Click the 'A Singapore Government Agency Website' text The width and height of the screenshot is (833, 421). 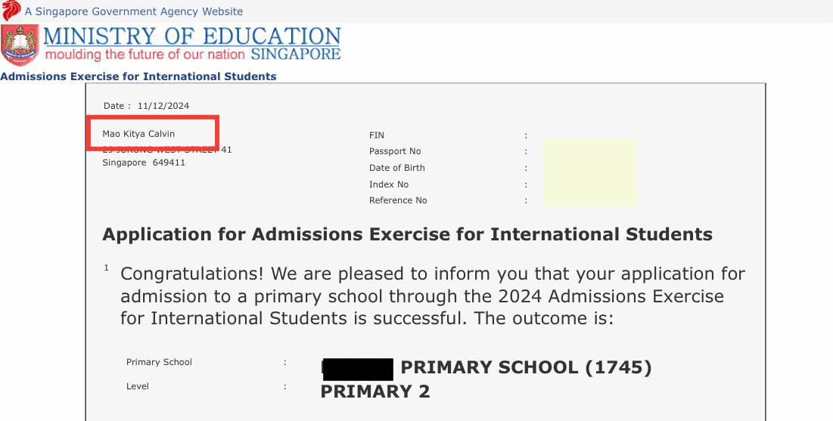[133, 11]
